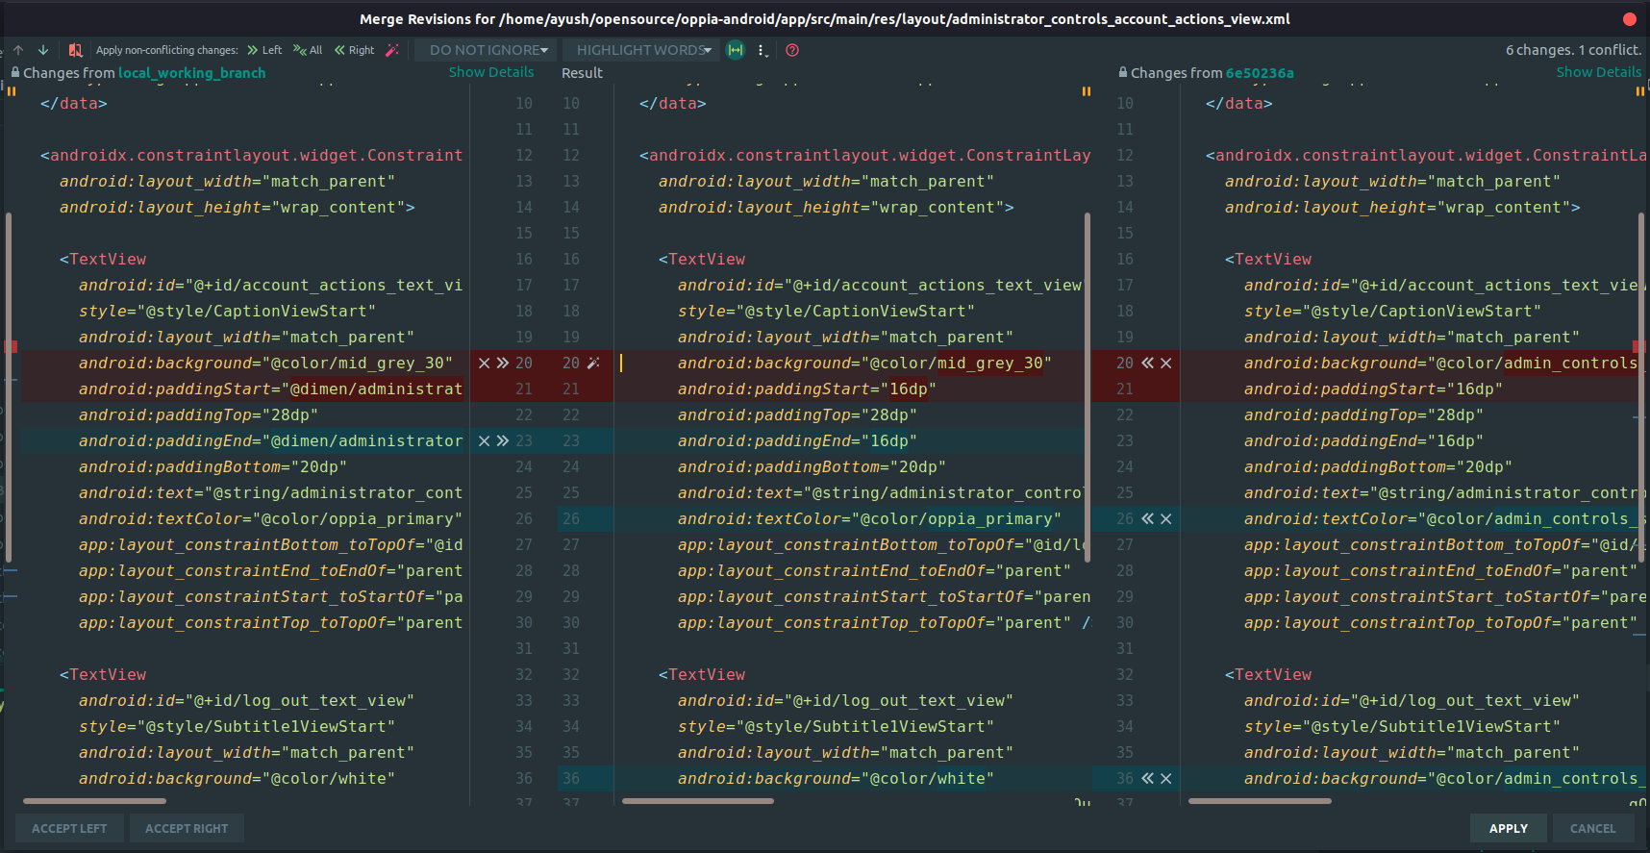Image resolution: width=1650 pixels, height=853 pixels.
Task: Click the ACCEPT RIGHT button
Action: click(187, 828)
